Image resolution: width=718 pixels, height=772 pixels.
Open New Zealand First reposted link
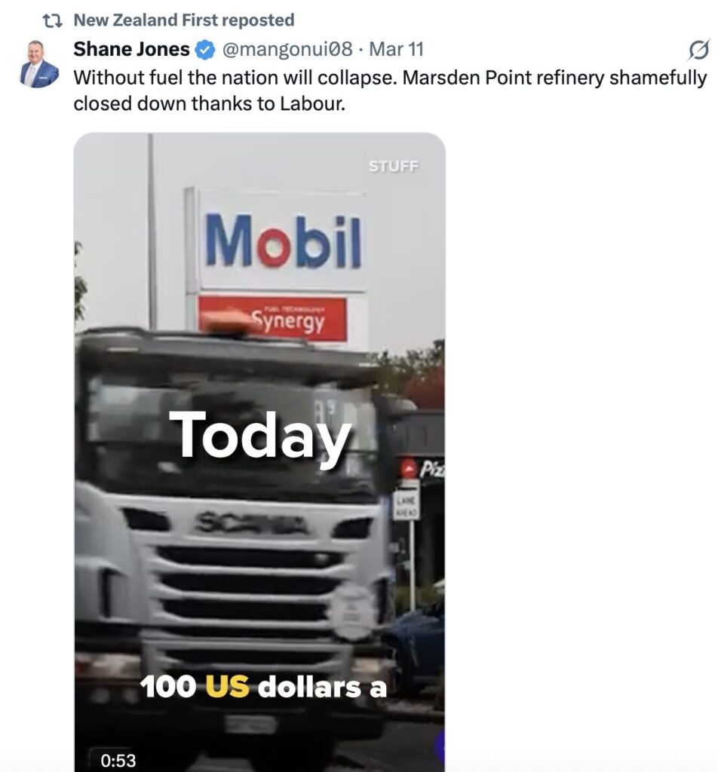pos(184,20)
